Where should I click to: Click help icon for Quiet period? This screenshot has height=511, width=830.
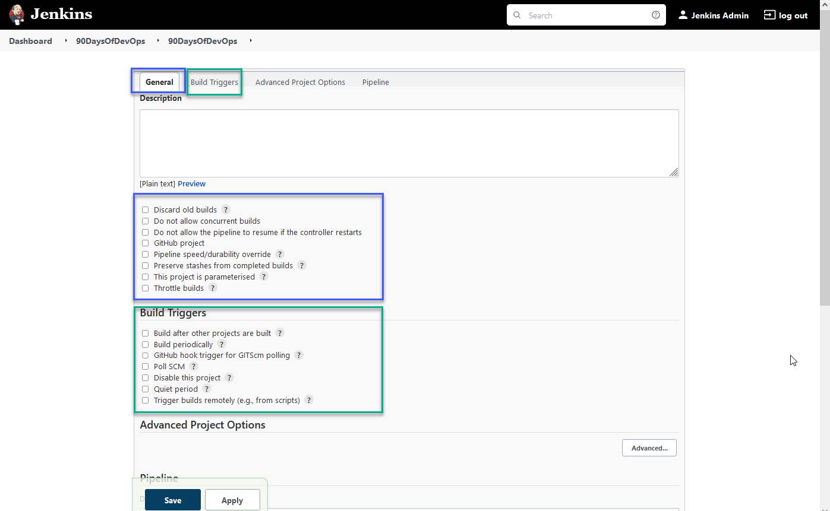click(x=207, y=389)
